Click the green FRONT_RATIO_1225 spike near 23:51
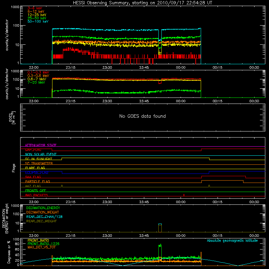The height and width of the screenshot is (269, 269). click(160, 251)
